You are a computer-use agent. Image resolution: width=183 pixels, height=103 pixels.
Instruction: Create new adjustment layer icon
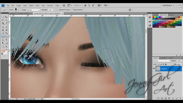169,98
